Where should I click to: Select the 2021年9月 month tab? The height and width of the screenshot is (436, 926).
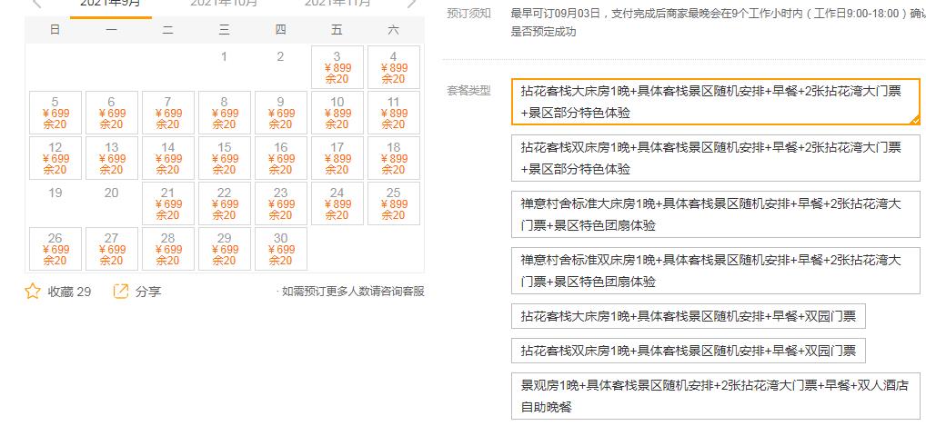tap(111, 5)
